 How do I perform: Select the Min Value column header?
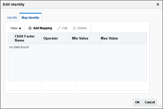(80, 38)
